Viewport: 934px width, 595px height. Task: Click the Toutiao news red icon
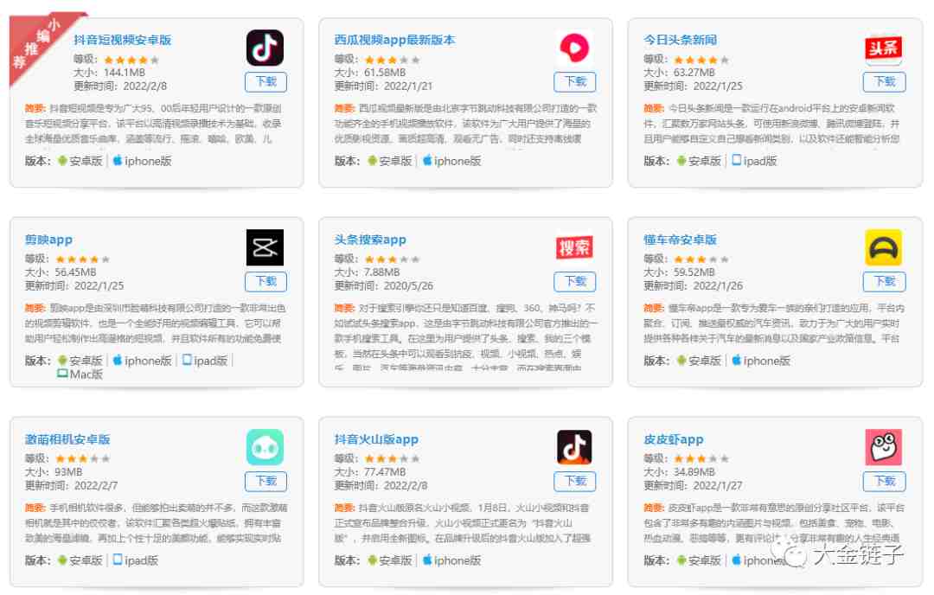click(x=883, y=48)
